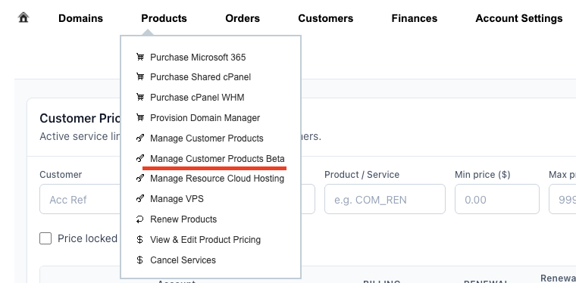Open the Account Settings menu
Image resolution: width=576 pixels, height=283 pixels.
pos(519,18)
